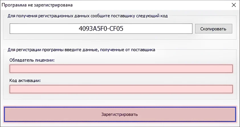Click the Обладатель лицензии: label
This screenshot has width=240, height=127.
coord(32,60)
